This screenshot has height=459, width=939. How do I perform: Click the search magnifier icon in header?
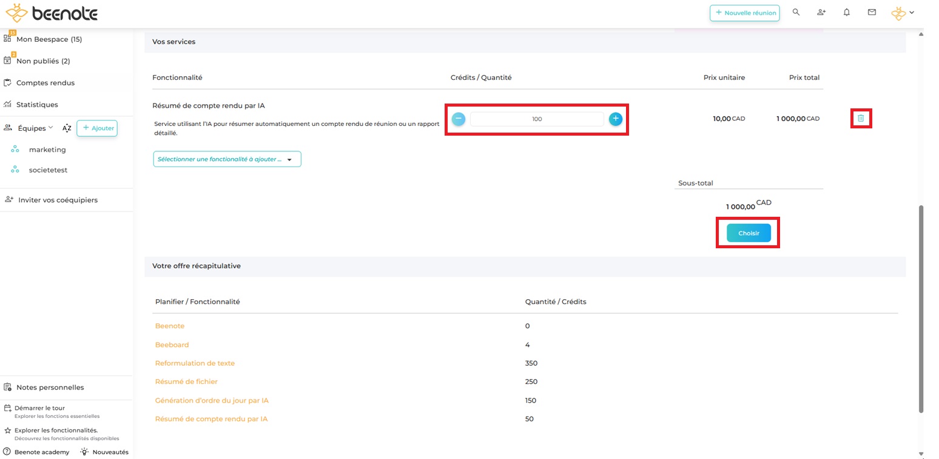tap(796, 12)
